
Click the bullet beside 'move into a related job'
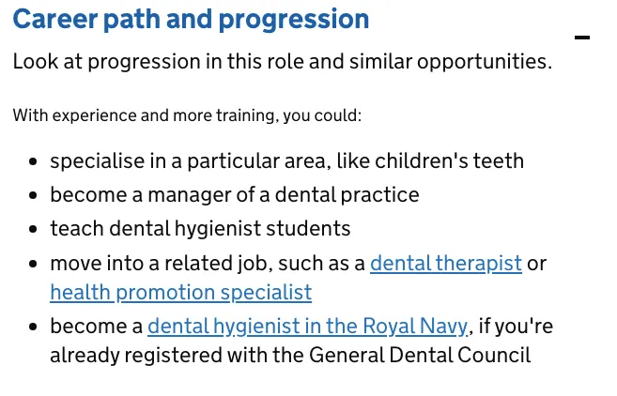tap(33, 264)
